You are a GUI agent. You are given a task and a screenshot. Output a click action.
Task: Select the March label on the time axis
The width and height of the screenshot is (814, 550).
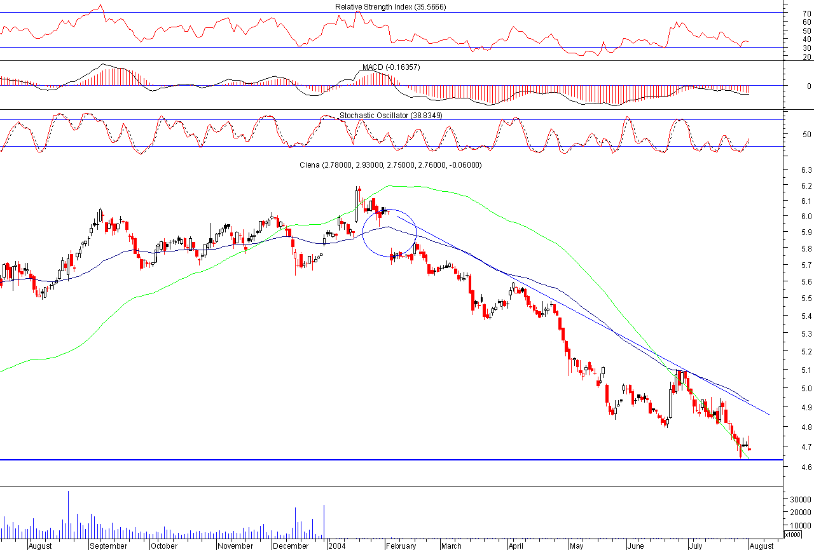pyautogui.click(x=452, y=546)
